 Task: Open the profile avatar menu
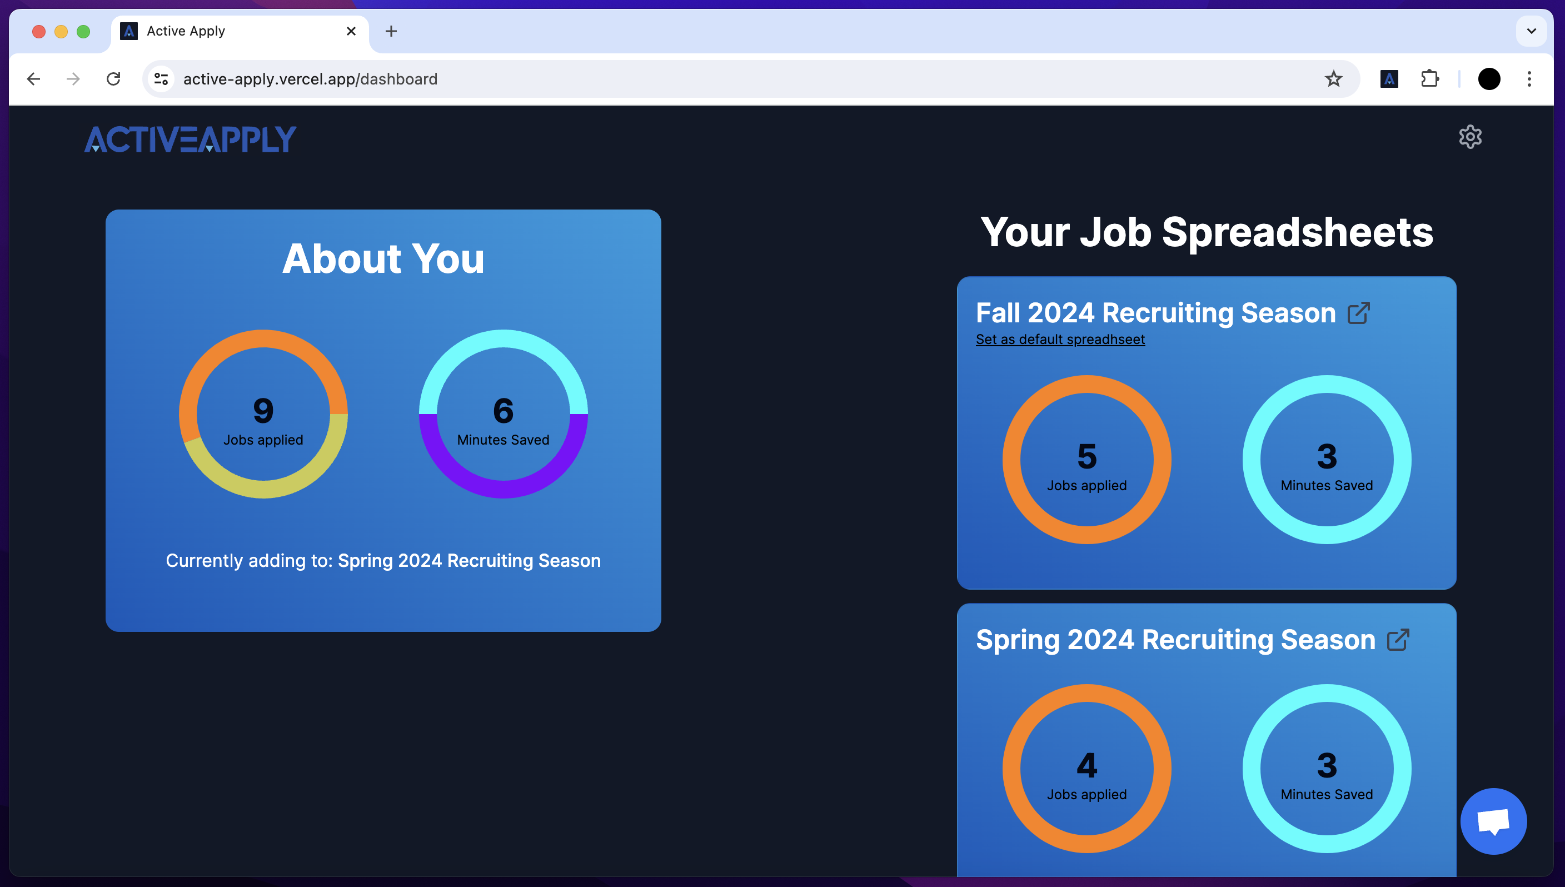point(1488,79)
